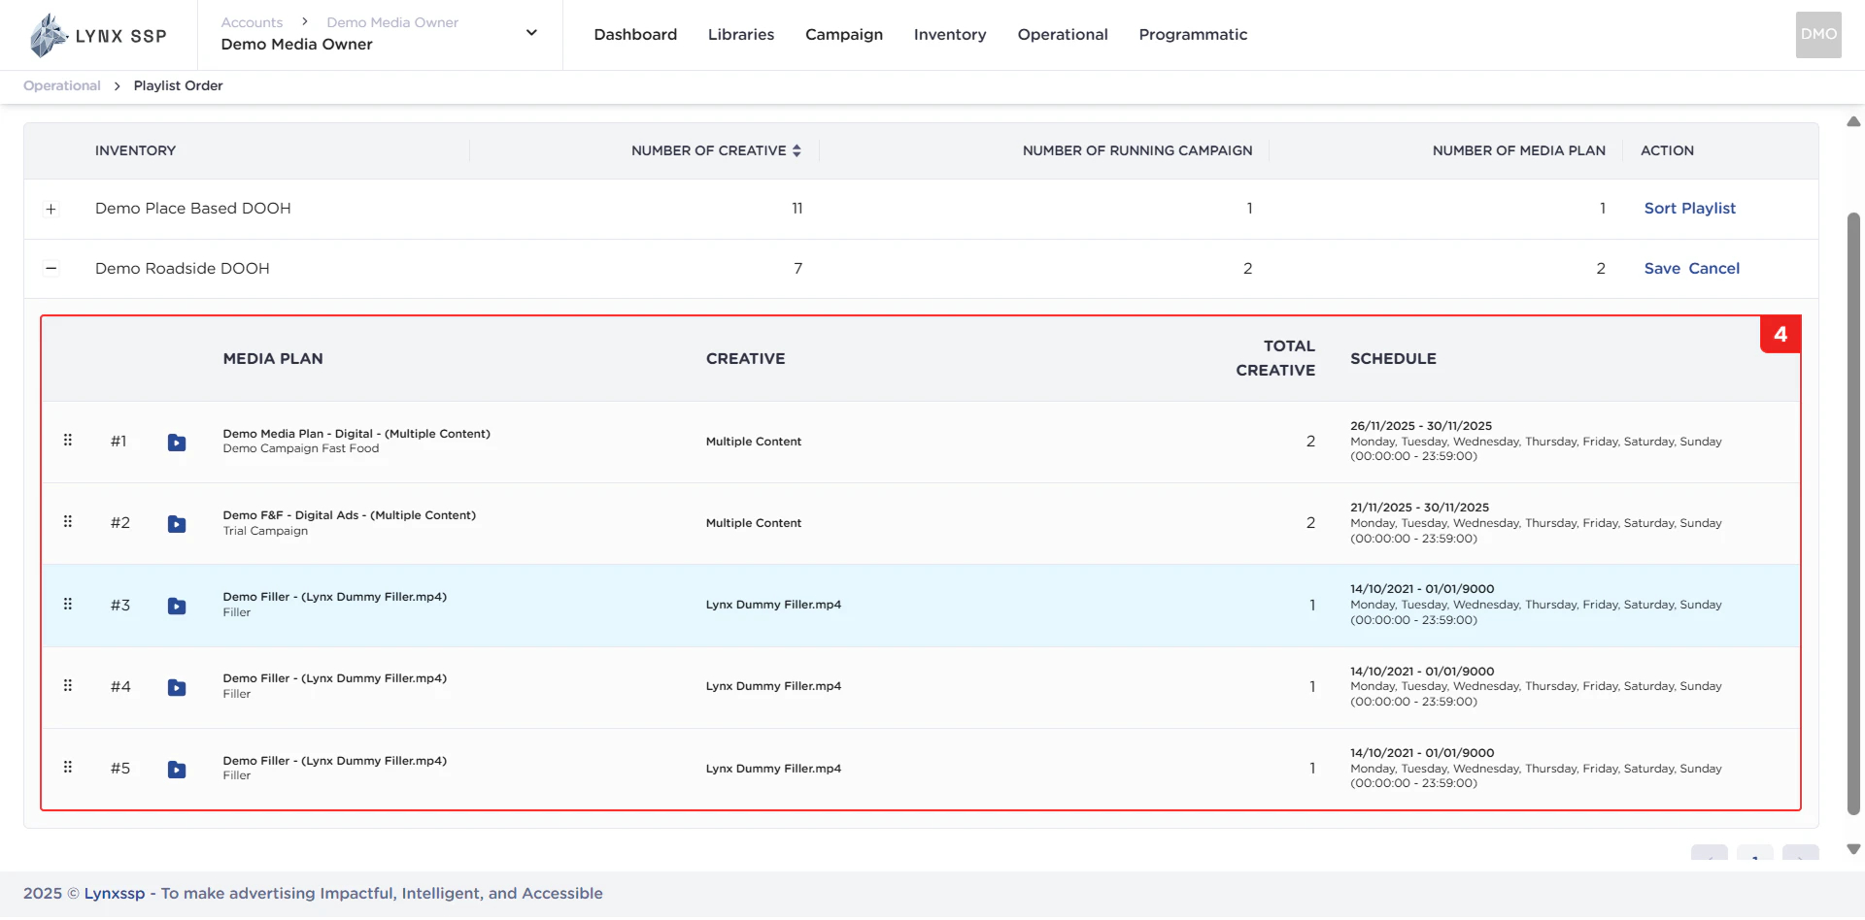The image size is (1865, 920).
Task: Click the #3 order number
Action: click(x=120, y=605)
